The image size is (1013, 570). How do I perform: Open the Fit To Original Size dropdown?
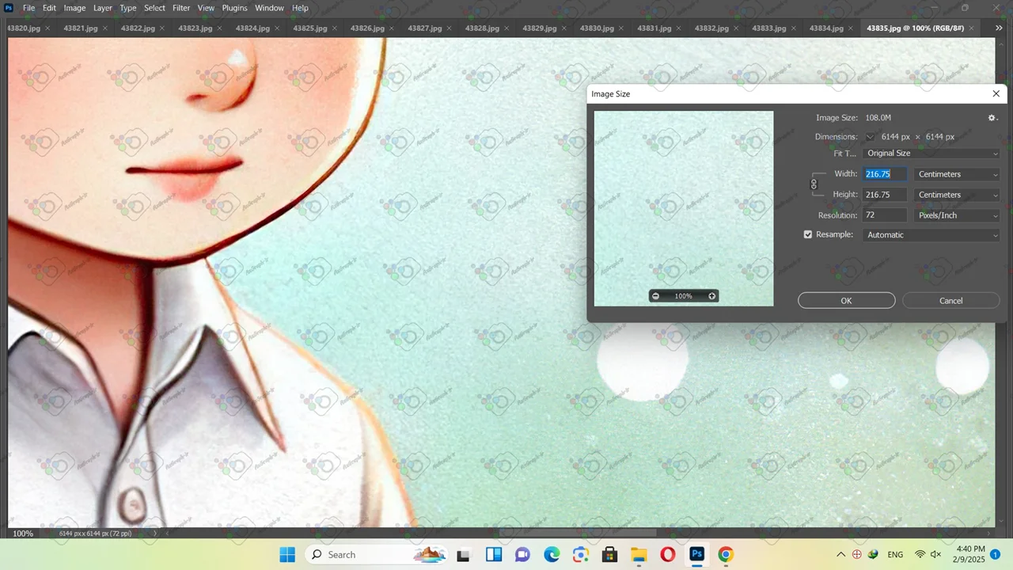[x=931, y=154]
